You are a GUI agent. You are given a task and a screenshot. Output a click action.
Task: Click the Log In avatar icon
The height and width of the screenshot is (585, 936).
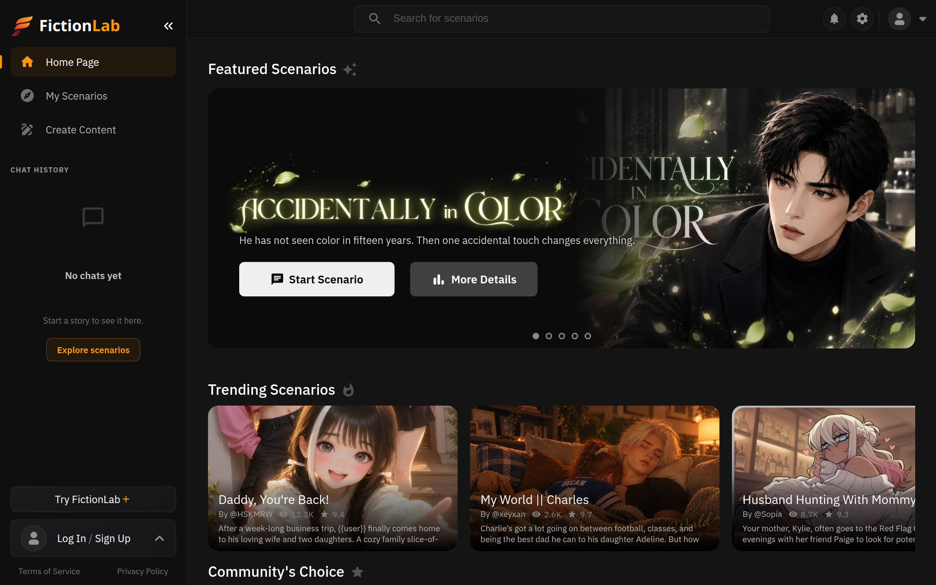tap(34, 538)
